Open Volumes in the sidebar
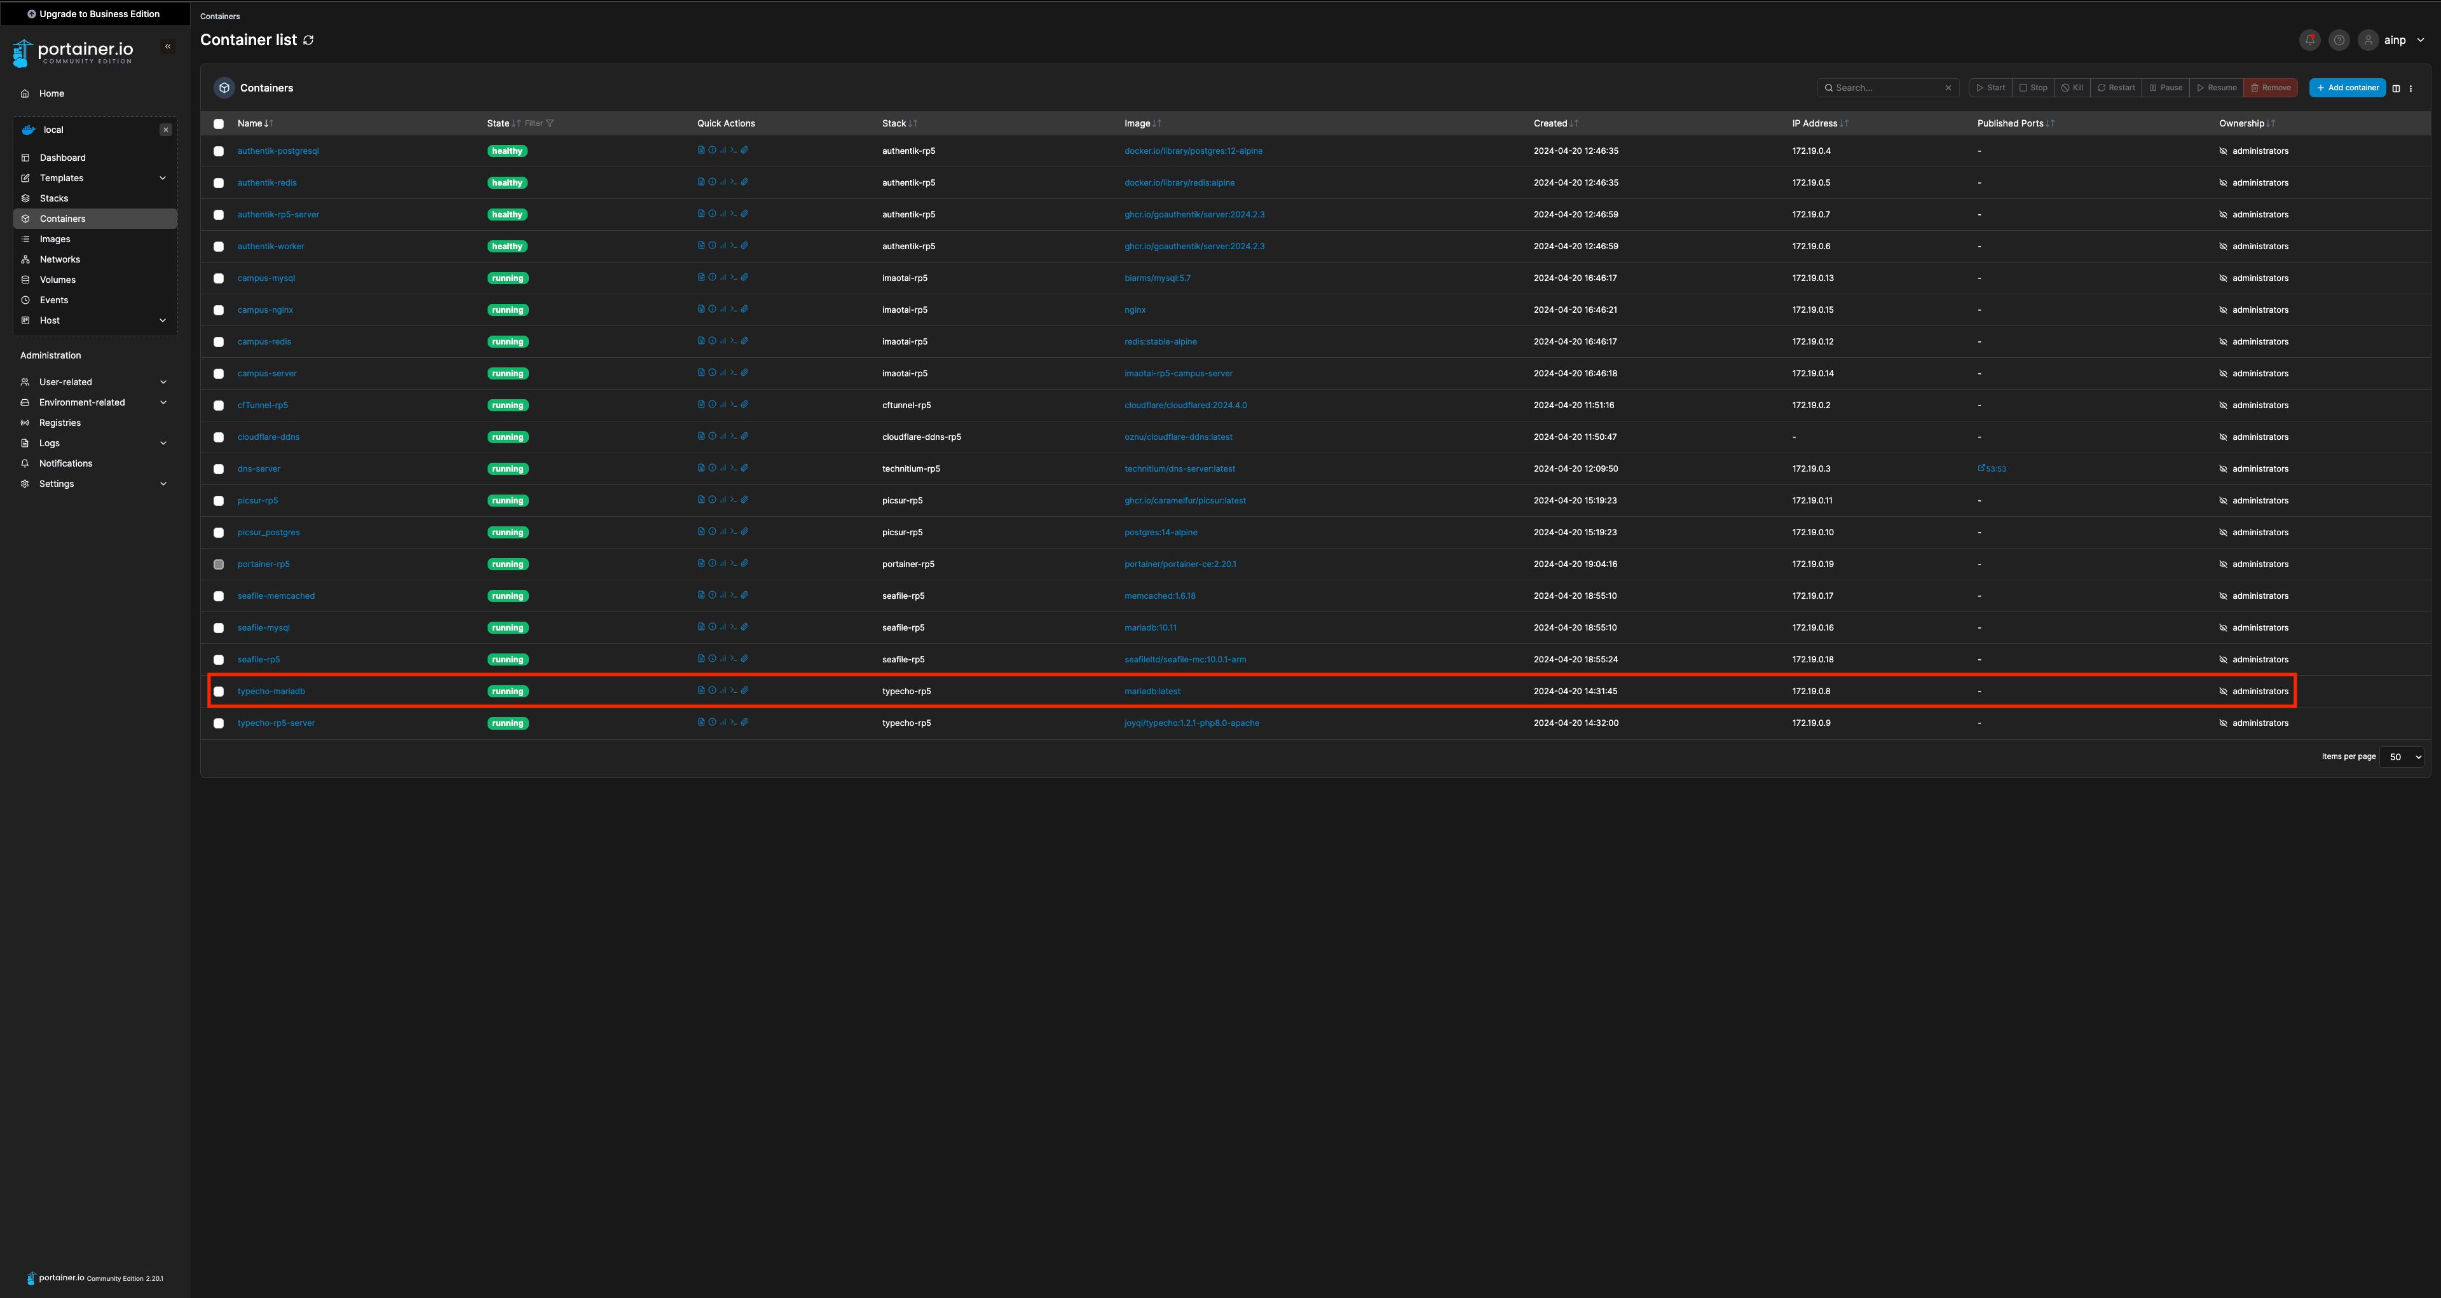The image size is (2441, 1298). coord(95,280)
